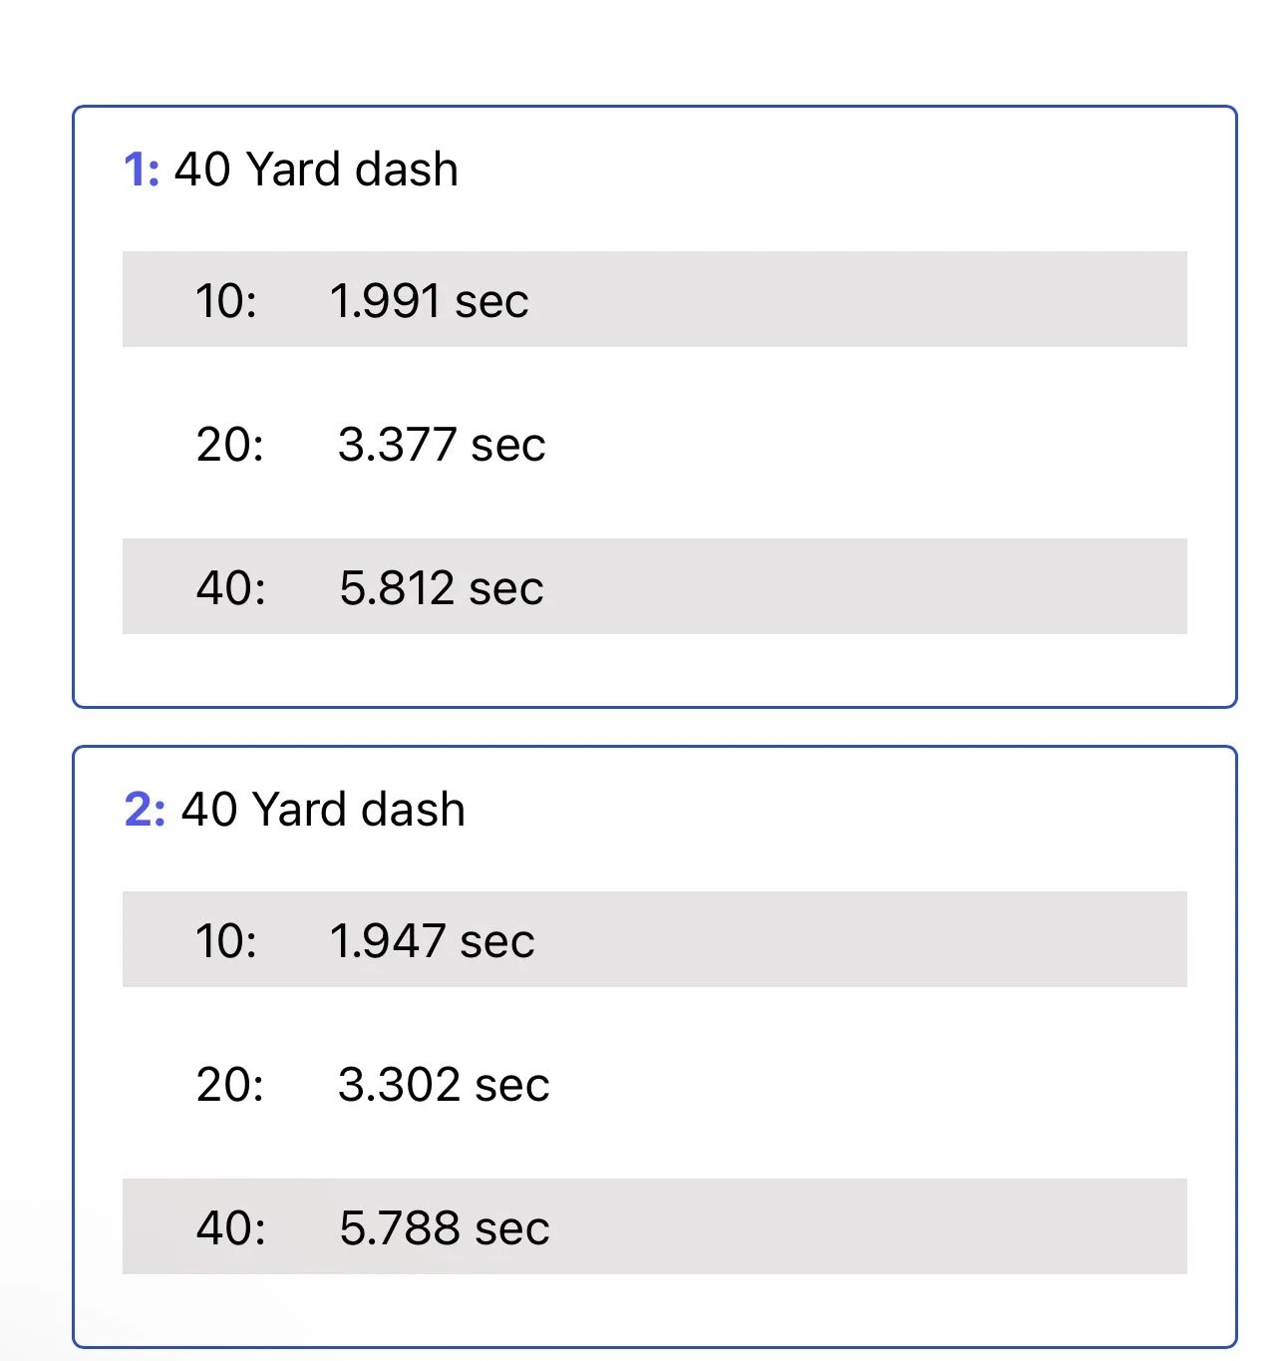
Task: Tap the 40: label in second card
Action: click(x=231, y=1228)
